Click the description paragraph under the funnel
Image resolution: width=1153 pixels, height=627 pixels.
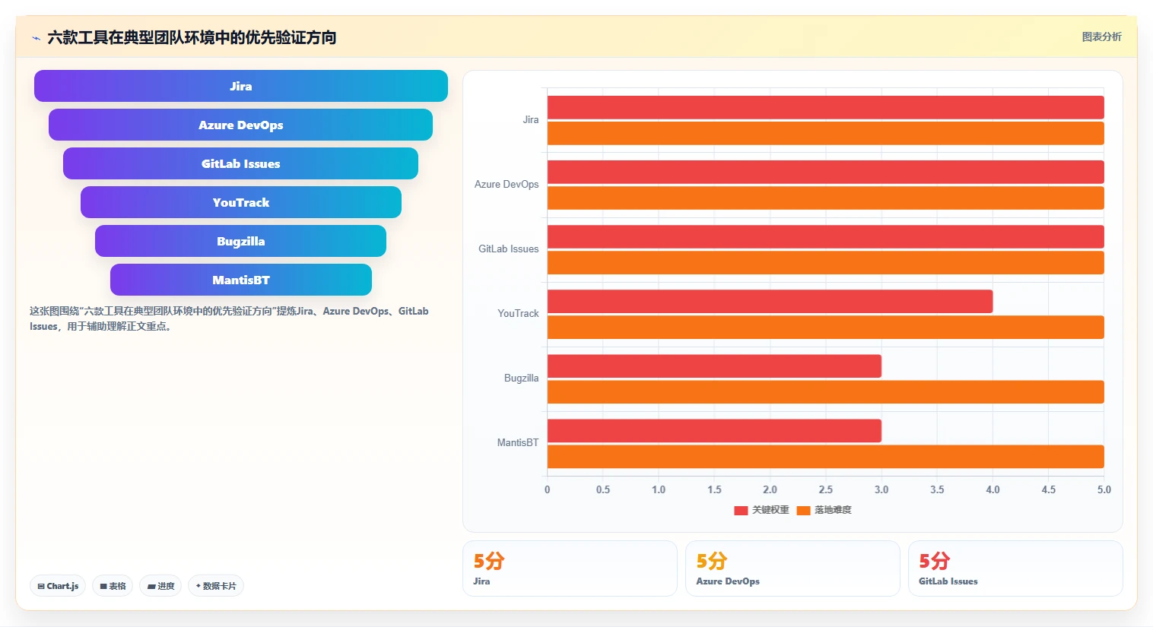click(229, 318)
